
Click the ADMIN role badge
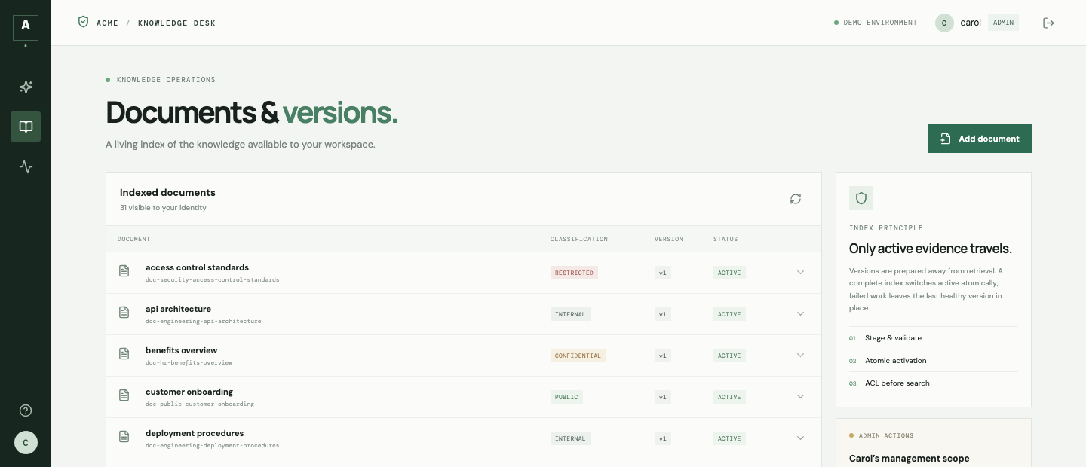1003,23
